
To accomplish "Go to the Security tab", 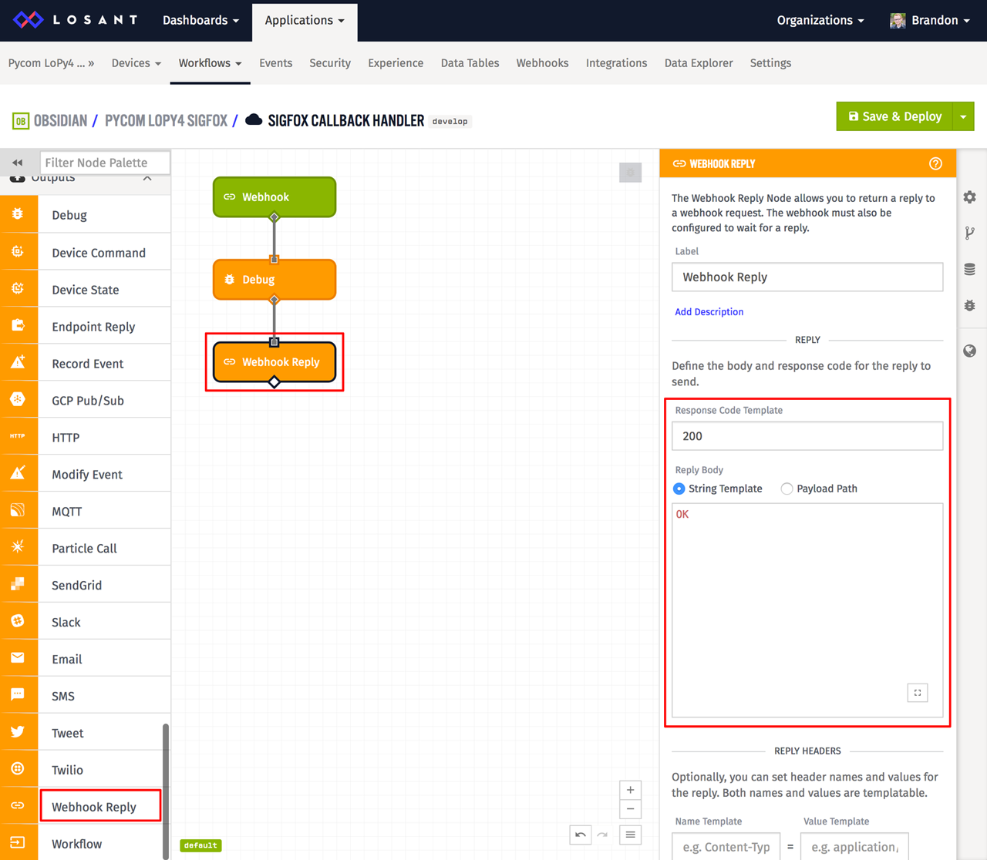I will click(330, 63).
